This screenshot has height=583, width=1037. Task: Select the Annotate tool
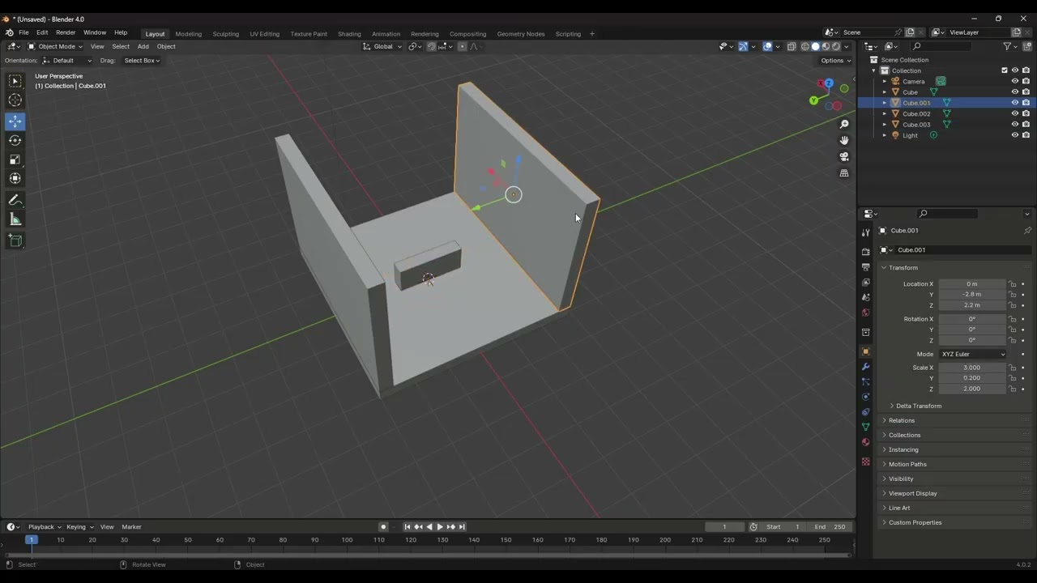point(15,200)
